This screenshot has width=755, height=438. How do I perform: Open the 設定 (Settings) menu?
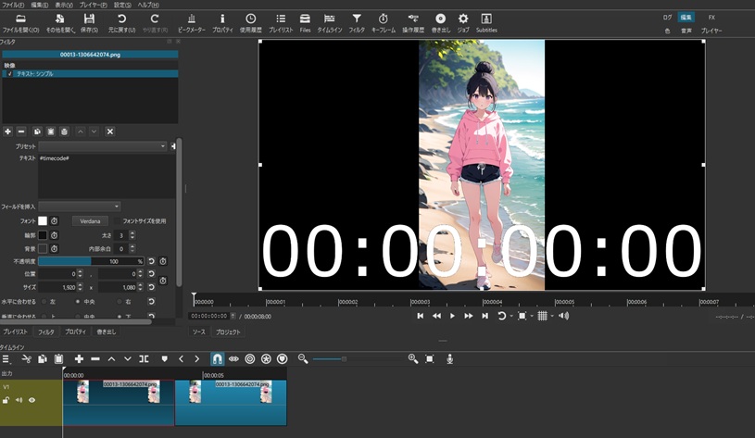pyautogui.click(x=121, y=5)
